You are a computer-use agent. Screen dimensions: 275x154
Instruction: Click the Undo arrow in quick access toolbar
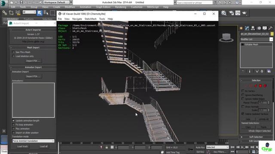point(26,3)
